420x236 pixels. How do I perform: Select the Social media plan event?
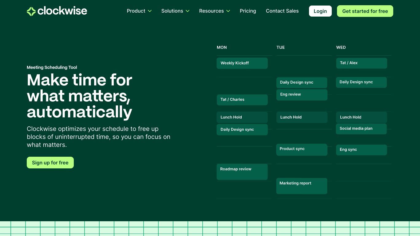[x=361, y=129]
